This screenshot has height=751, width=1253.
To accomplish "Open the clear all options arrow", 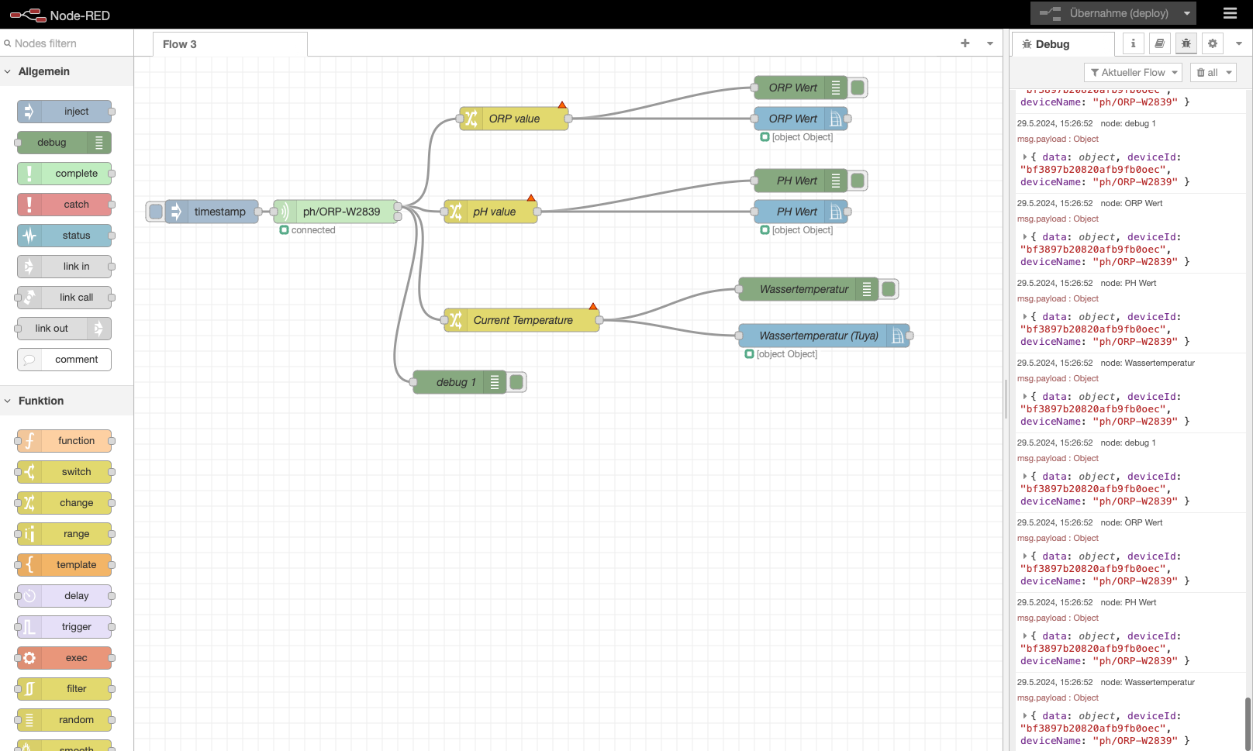I will tap(1229, 73).
